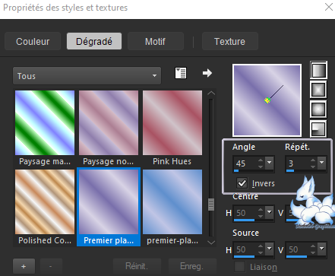The width and height of the screenshot is (335, 276).
Task: Open the Répét. value dropdown arrow
Action: [322, 163]
